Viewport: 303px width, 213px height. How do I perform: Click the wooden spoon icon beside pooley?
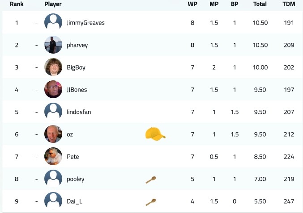point(151,180)
